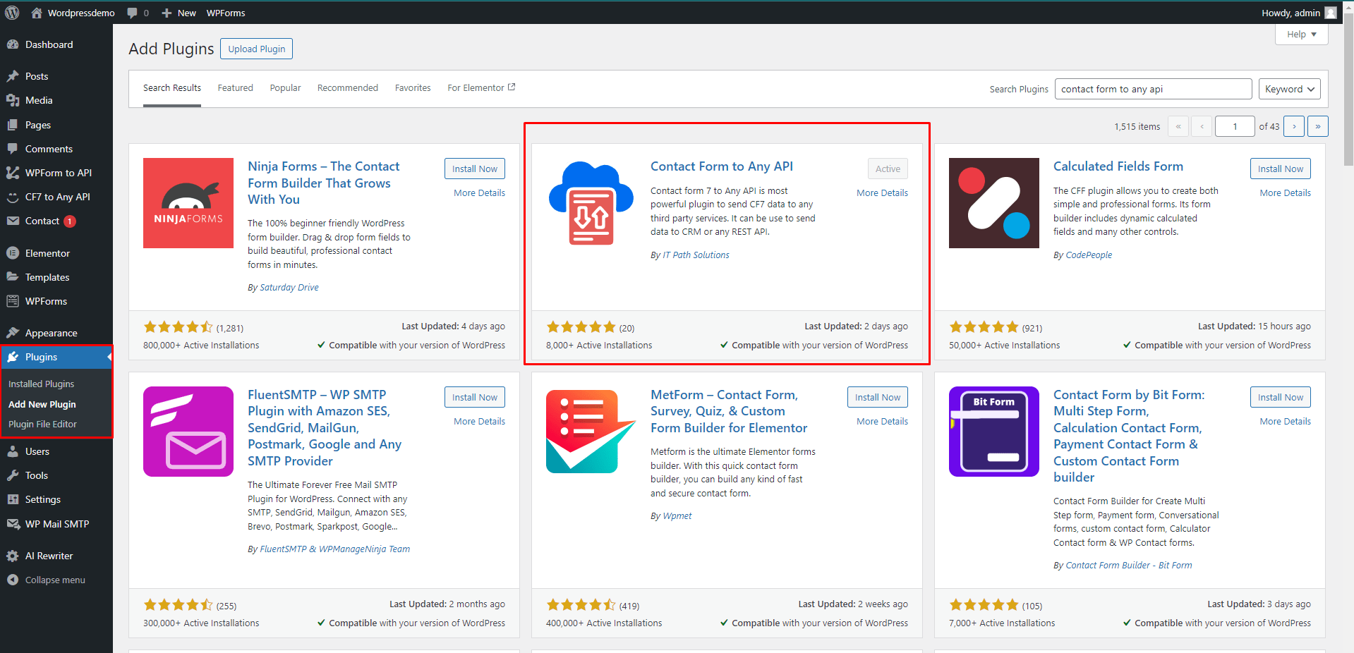This screenshot has width=1354, height=653.
Task: Click the Calculated Fields Form plugin icon
Action: [993, 203]
